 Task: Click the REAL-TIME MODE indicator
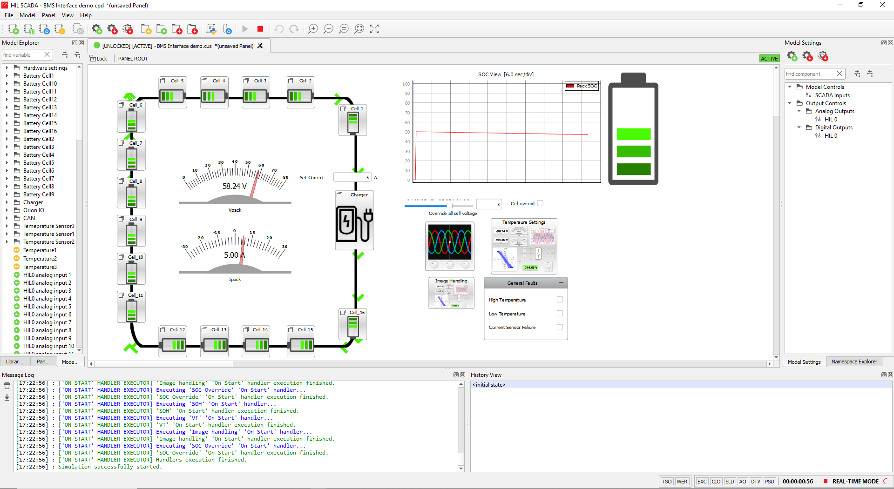pos(855,482)
